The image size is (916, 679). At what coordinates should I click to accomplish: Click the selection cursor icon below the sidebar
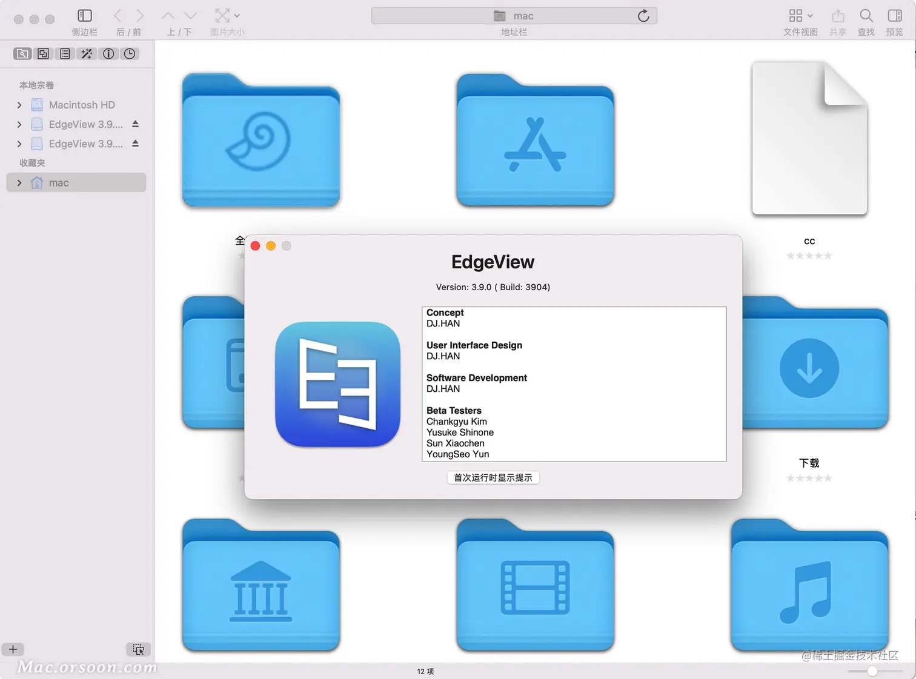pyautogui.click(x=138, y=649)
